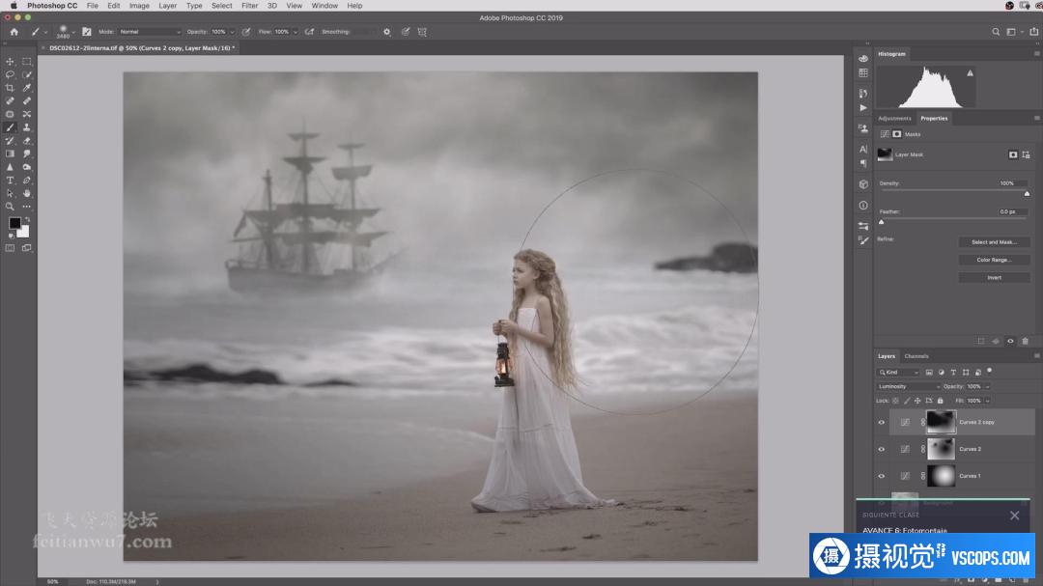Open the Photoshop CC application menu
This screenshot has width=1043, height=586.
[x=52, y=6]
